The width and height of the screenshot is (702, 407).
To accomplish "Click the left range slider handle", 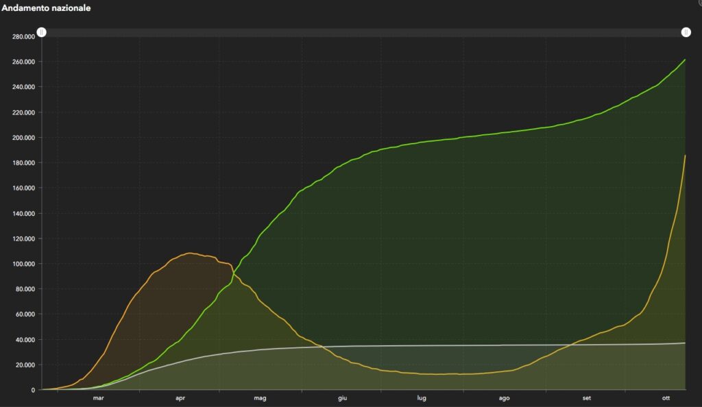I will click(x=42, y=32).
